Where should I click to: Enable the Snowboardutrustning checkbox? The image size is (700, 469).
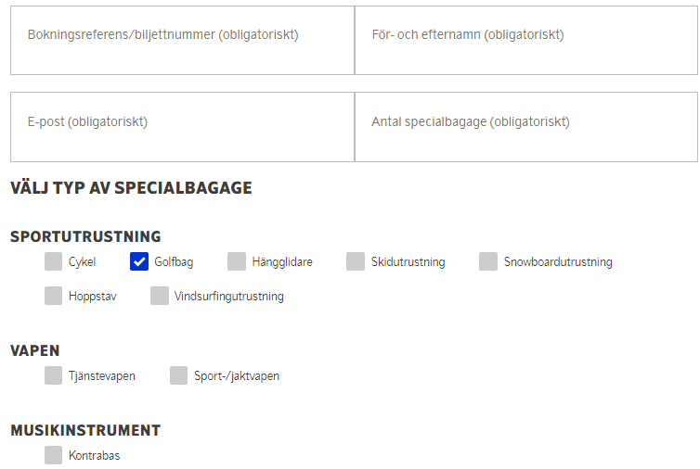pyautogui.click(x=488, y=261)
